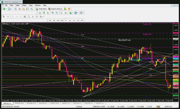Switch timeframe to MN
Screen dimensions: 180x109
(82, 20)
